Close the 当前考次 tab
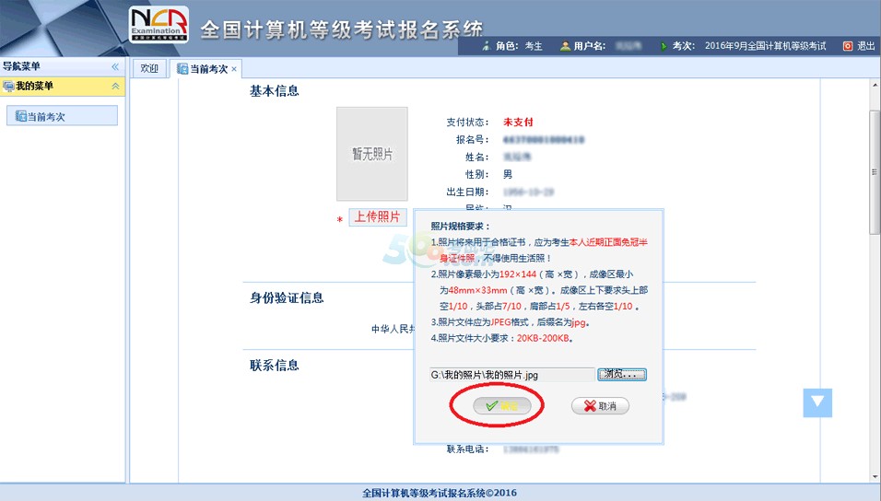The height and width of the screenshot is (501, 881). [234, 69]
